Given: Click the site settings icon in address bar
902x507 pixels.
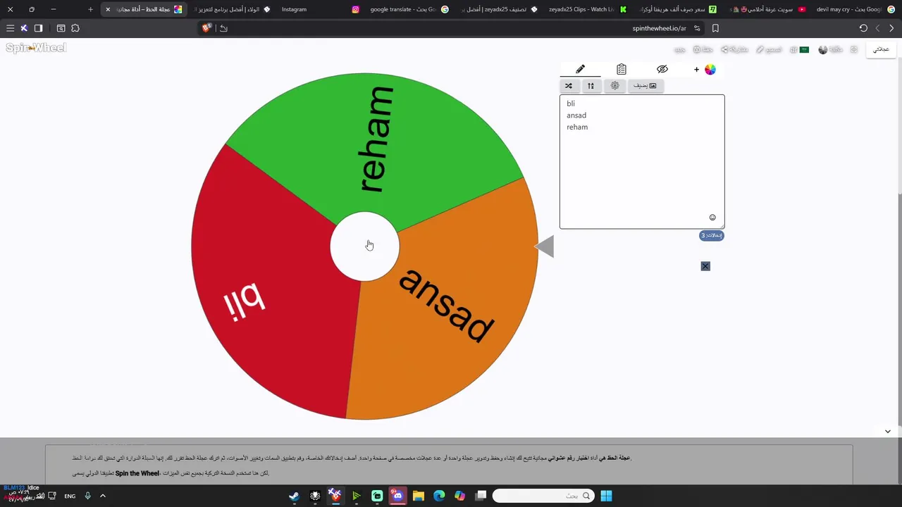Looking at the screenshot, I should [x=697, y=28].
